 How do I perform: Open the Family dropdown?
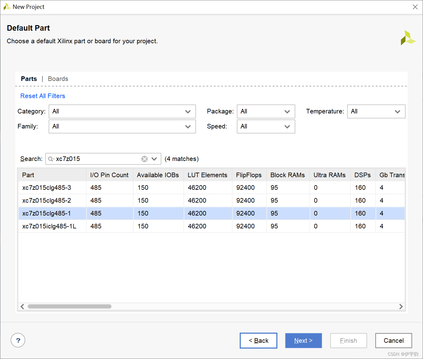coord(122,127)
